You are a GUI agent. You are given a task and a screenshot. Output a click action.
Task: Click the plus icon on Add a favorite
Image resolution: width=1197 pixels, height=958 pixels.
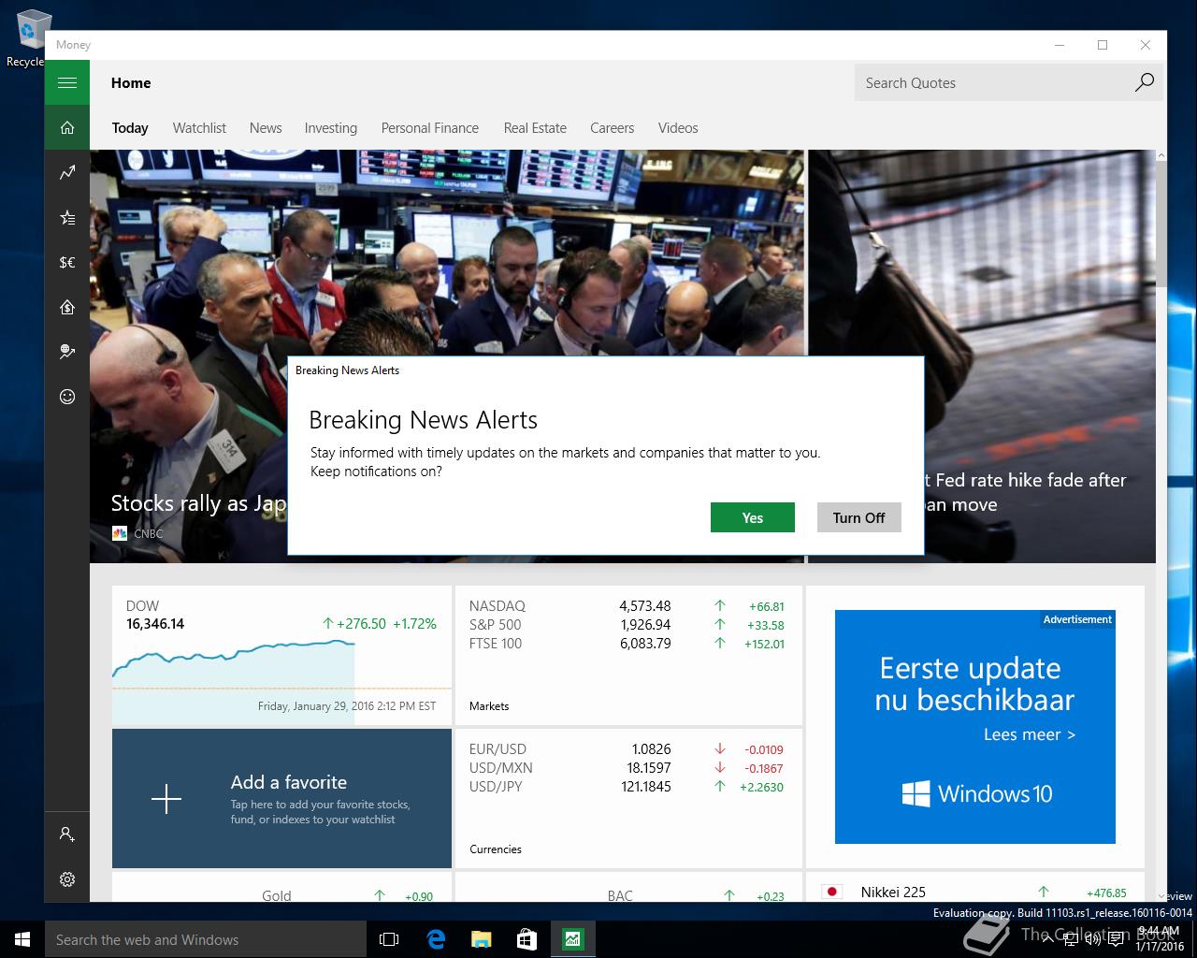pos(166,799)
